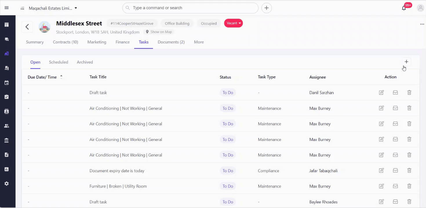Screen dimensions: 426x208
Task: Click the Show on Map link
Action: pyautogui.click(x=159, y=32)
